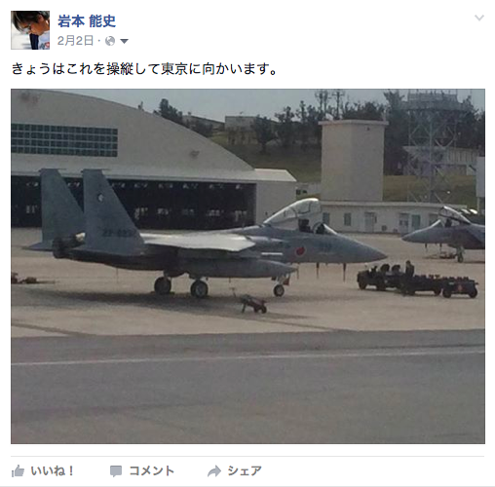Screen dimensions: 495x487
Task: Click the curved share arrow icon
Action: [214, 471]
